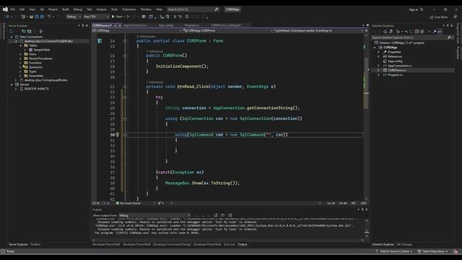Image resolution: width=462 pixels, height=260 pixels.
Task: Open the Debug configuration dropdown
Action: click(x=74, y=17)
